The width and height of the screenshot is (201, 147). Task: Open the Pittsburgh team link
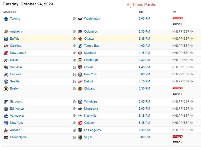pos(91,60)
